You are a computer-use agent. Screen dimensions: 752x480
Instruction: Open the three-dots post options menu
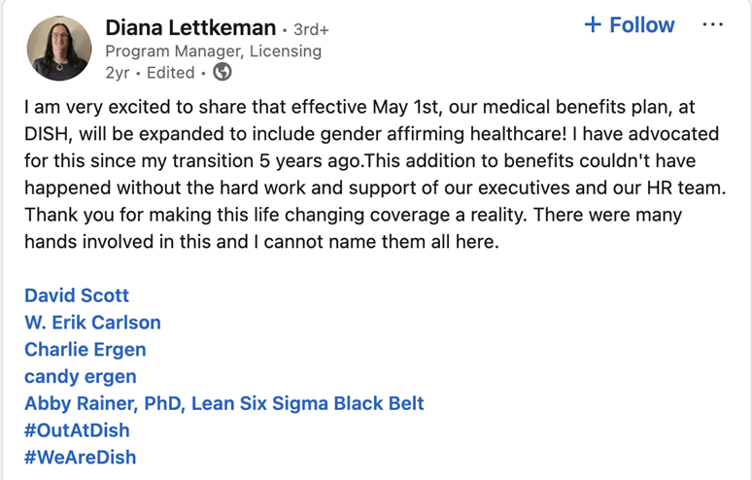coord(712,25)
